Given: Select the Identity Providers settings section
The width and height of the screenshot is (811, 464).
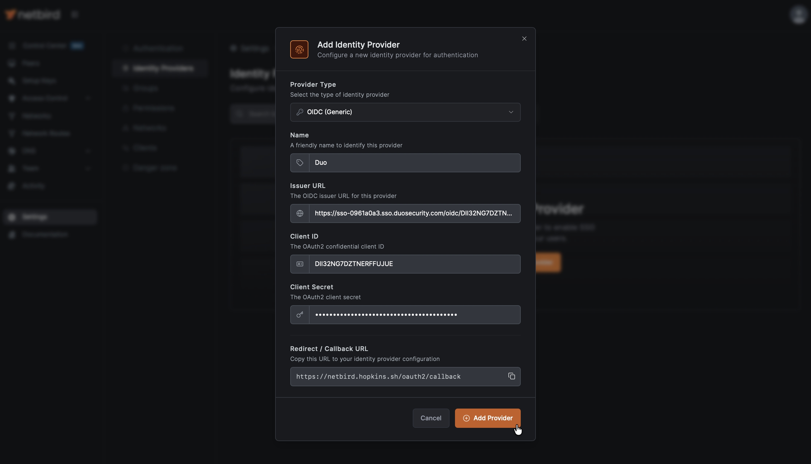Looking at the screenshot, I should 160,68.
